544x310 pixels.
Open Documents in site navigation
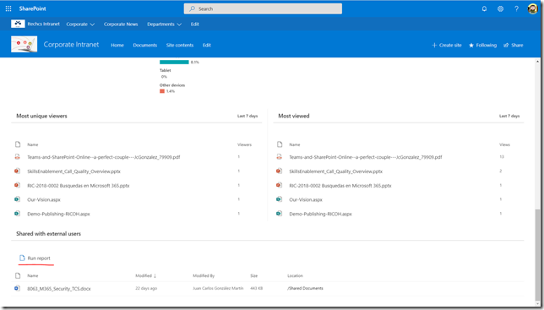145,45
